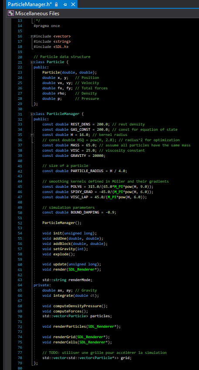Click on '<vector>' include

pyautogui.click(x=62, y=36)
